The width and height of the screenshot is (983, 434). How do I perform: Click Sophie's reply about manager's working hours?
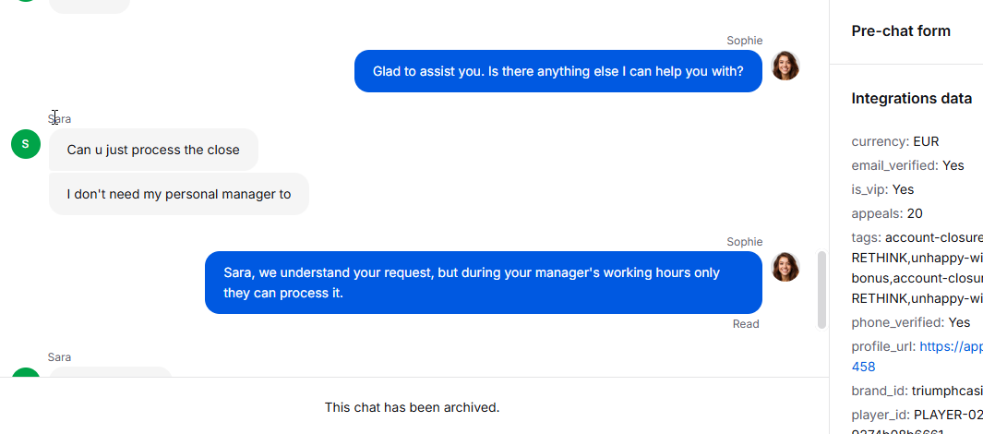483,283
